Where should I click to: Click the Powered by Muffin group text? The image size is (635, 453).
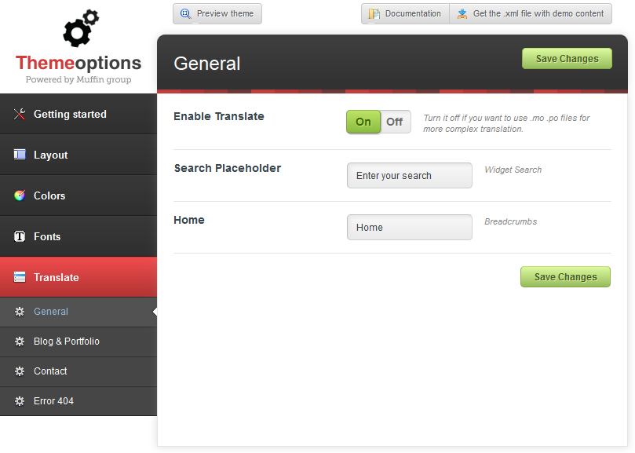tap(78, 79)
